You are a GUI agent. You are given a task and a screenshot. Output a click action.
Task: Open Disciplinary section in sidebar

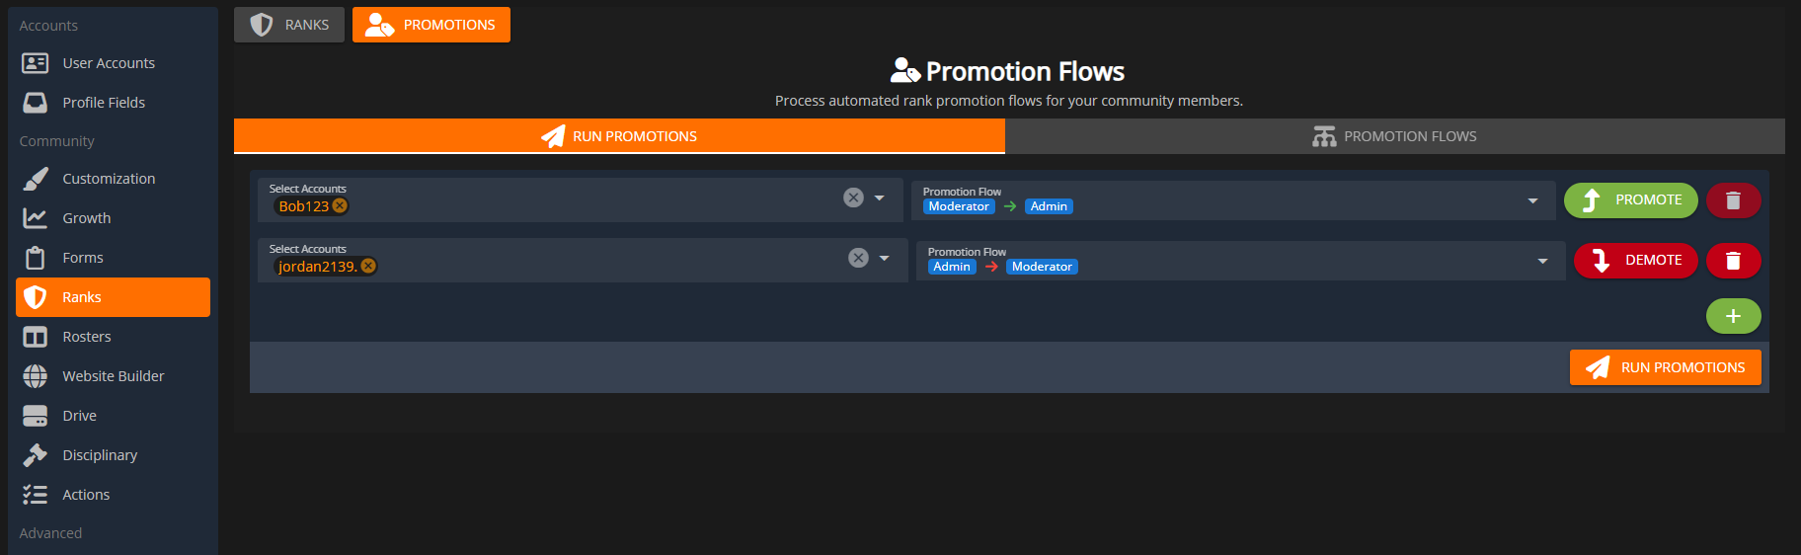(100, 455)
